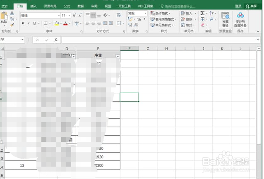
Task: Switch to the 视图 ribbon tab
Action: (108, 6)
